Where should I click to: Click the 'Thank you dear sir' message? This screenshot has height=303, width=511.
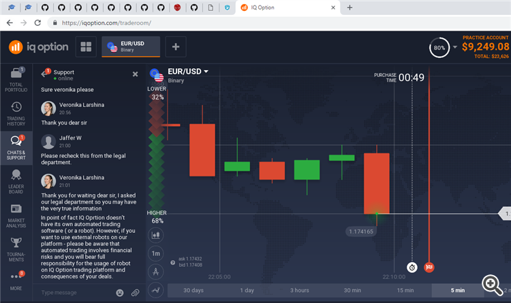[64, 123]
